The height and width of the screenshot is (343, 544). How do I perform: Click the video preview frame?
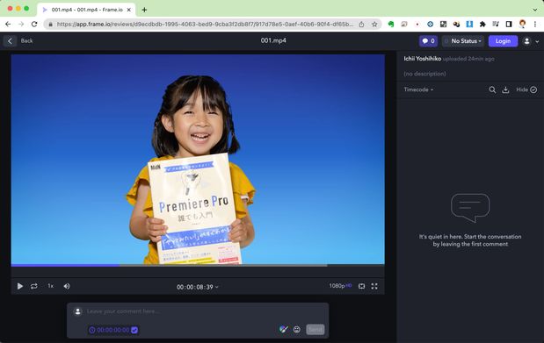tap(198, 159)
